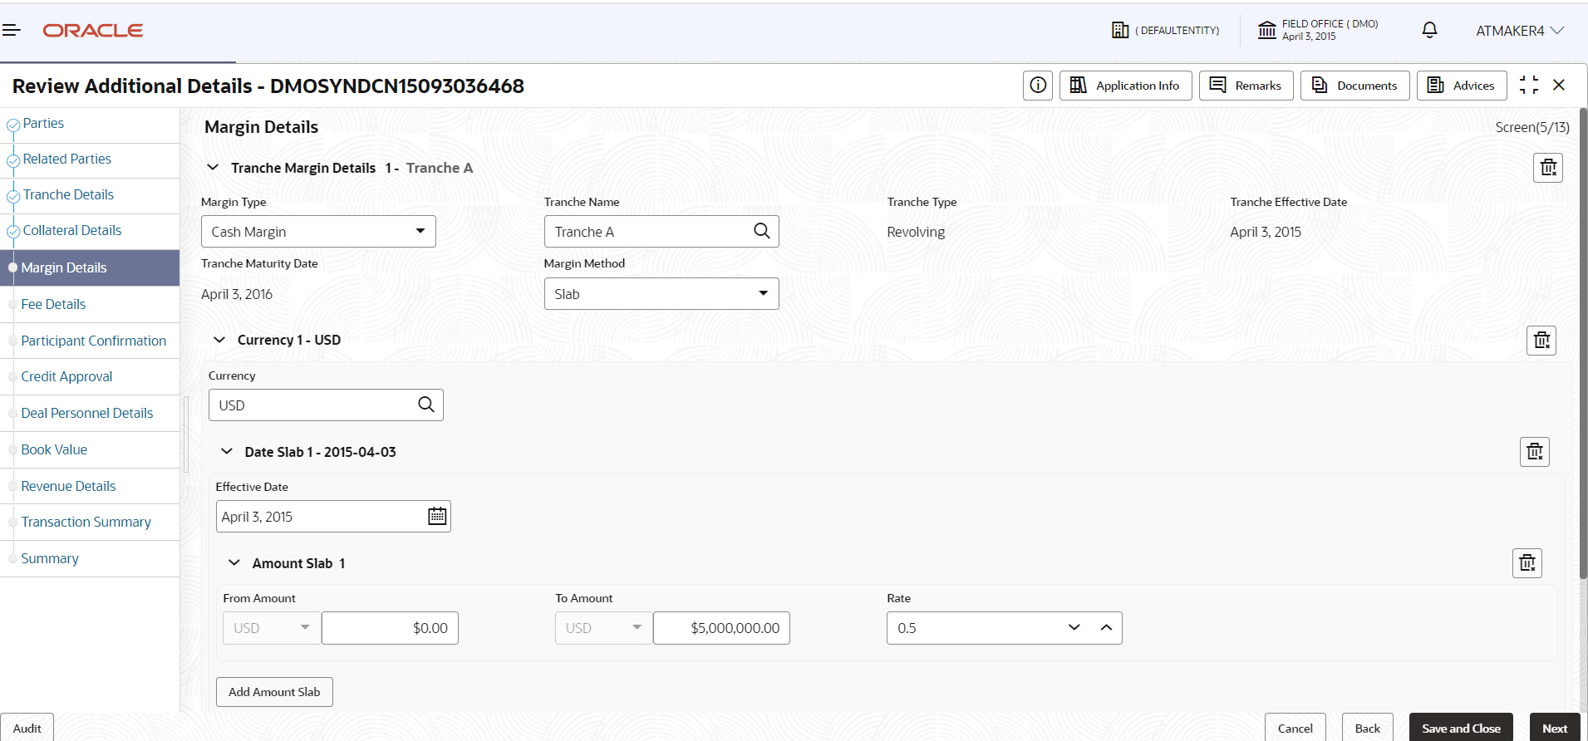This screenshot has width=1588, height=741.
Task: Toggle the fullscreen view icon
Action: 1529,86
